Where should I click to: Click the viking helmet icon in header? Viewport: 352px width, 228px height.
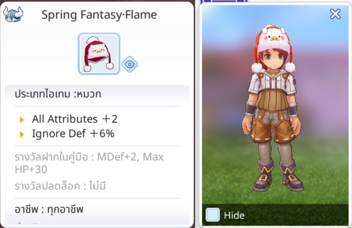pos(13,14)
